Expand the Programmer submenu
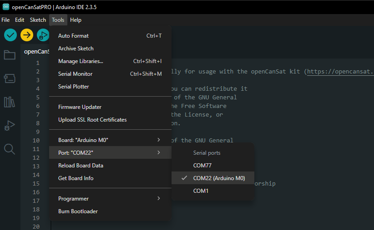The height and width of the screenshot is (230, 374). pyautogui.click(x=110, y=198)
